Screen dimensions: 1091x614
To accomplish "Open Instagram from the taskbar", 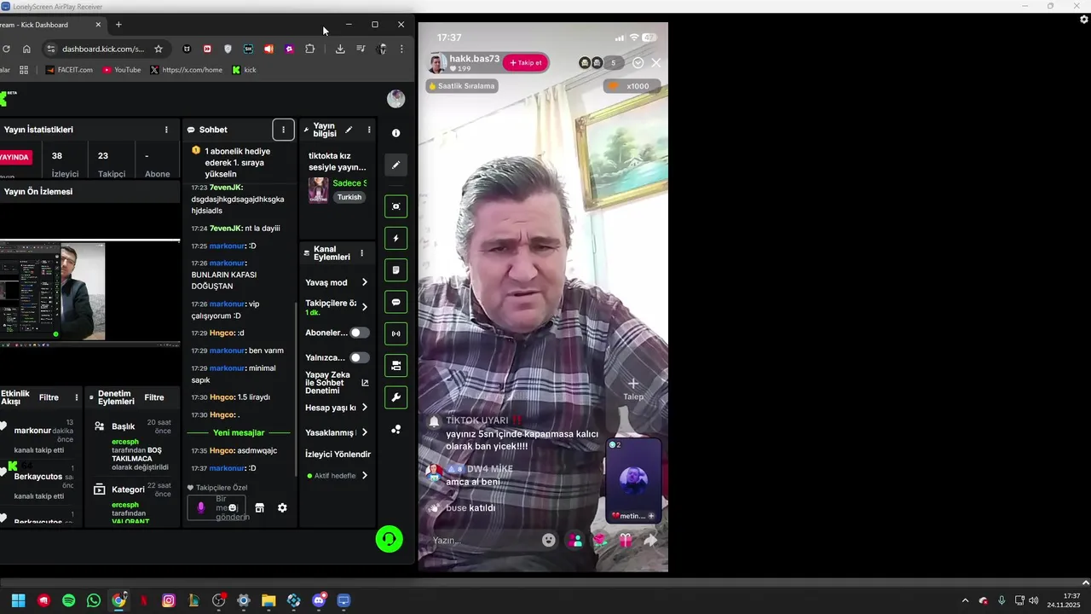I will [x=169, y=600].
